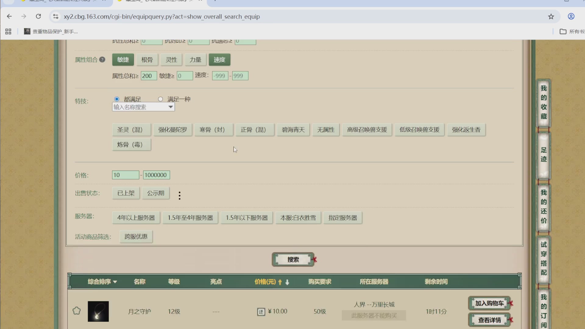
Task: Click the minimum price input showing 10
Action: point(125,175)
